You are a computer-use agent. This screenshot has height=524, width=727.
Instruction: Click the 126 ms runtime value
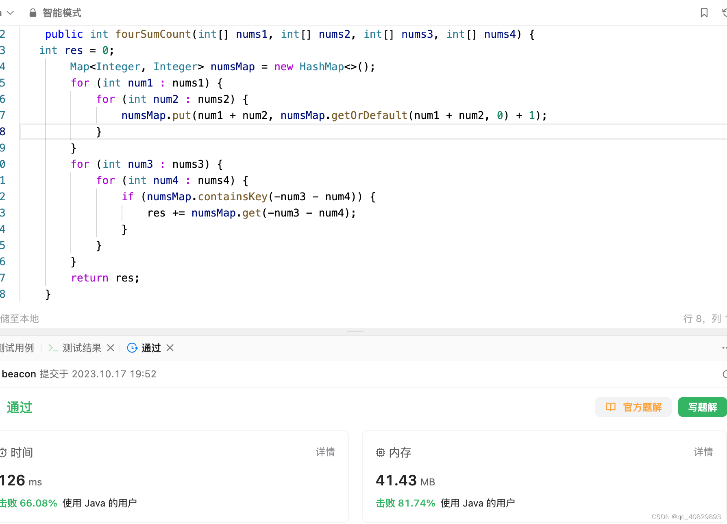tap(21, 481)
